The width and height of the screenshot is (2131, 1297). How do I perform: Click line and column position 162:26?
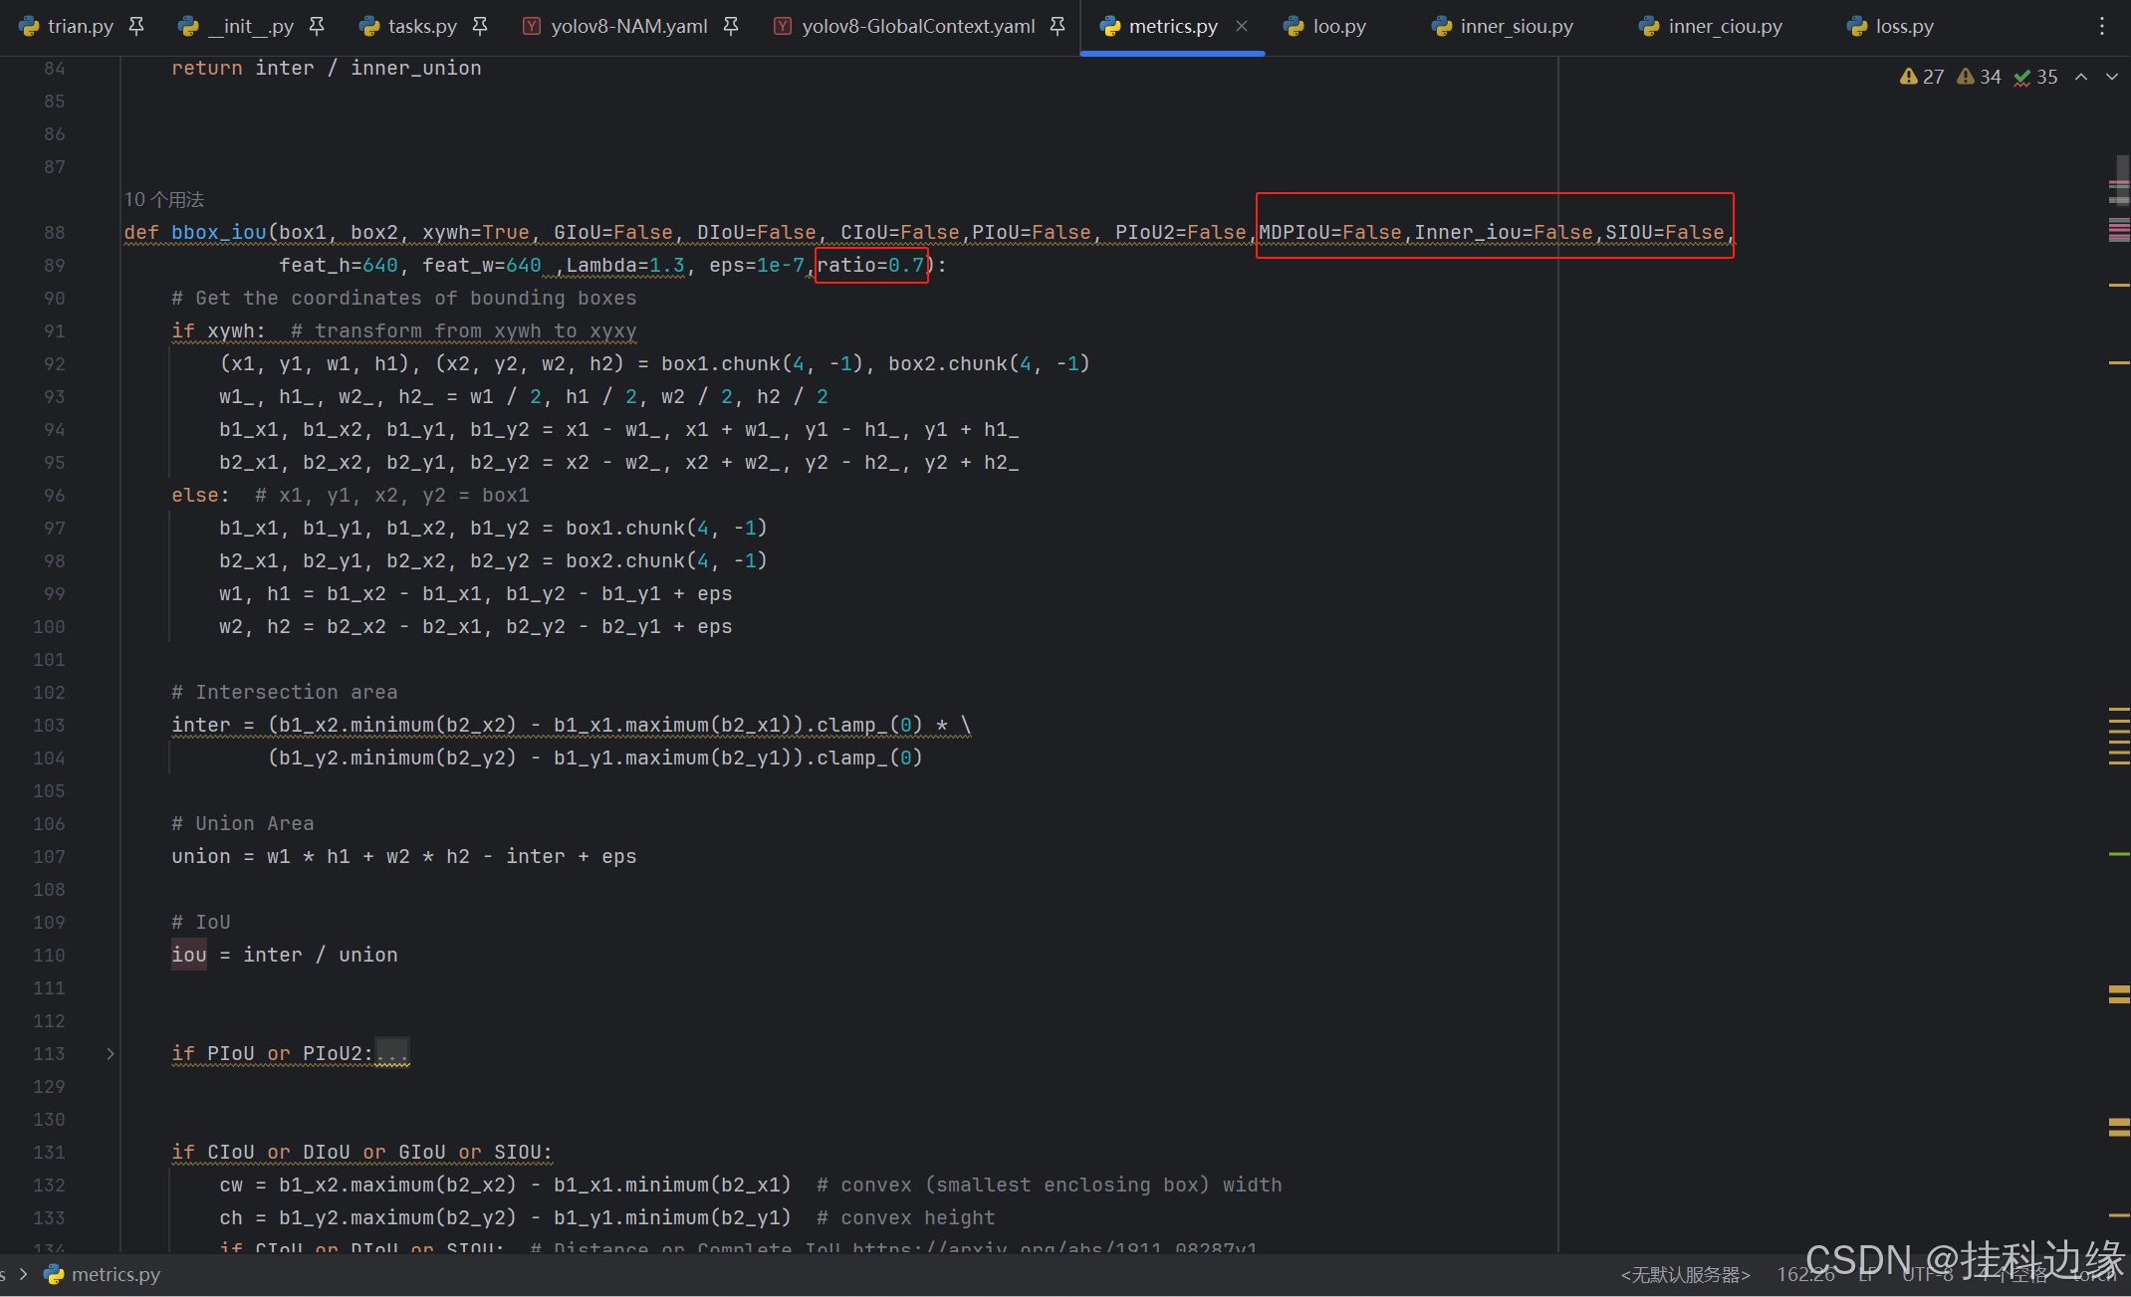pyautogui.click(x=1804, y=1274)
